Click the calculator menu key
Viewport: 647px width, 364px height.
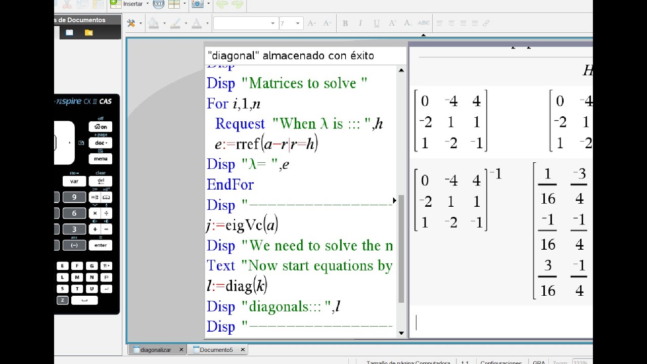[101, 159]
